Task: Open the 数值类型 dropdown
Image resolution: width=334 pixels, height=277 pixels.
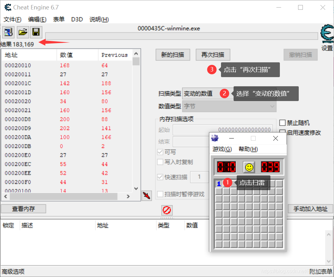Action: click(x=229, y=106)
